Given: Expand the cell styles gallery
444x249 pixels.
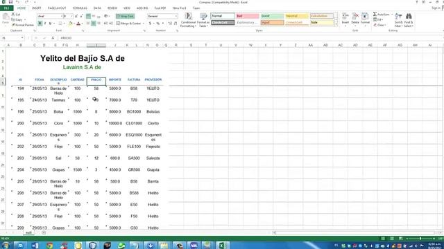Looking at the screenshot, I should (336, 25).
